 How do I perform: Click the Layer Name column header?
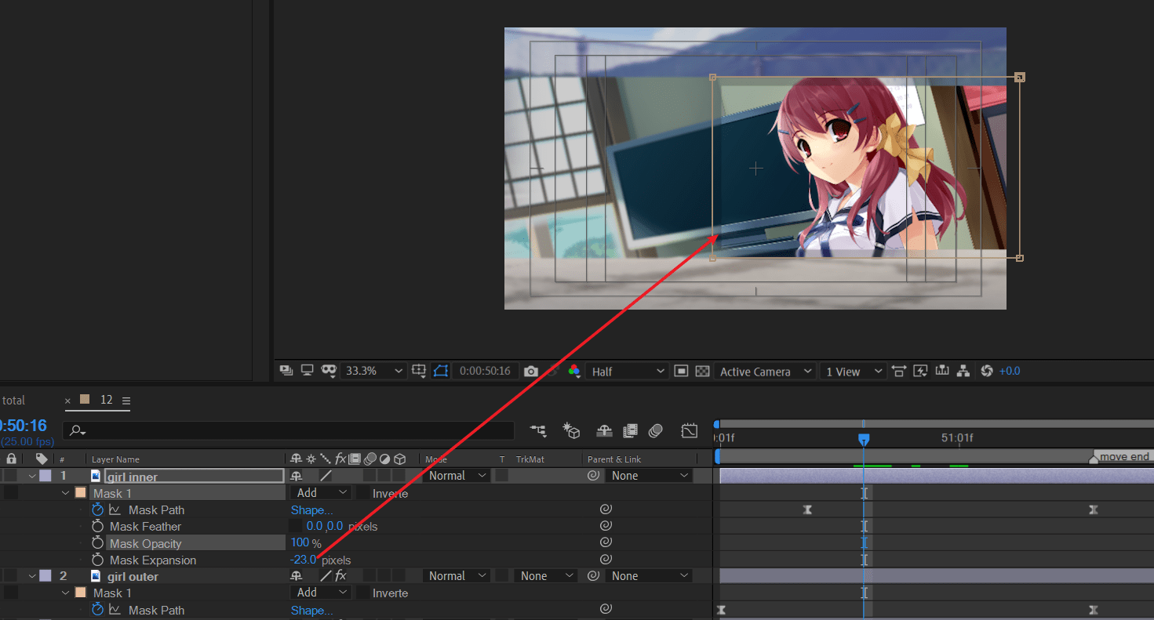115,459
